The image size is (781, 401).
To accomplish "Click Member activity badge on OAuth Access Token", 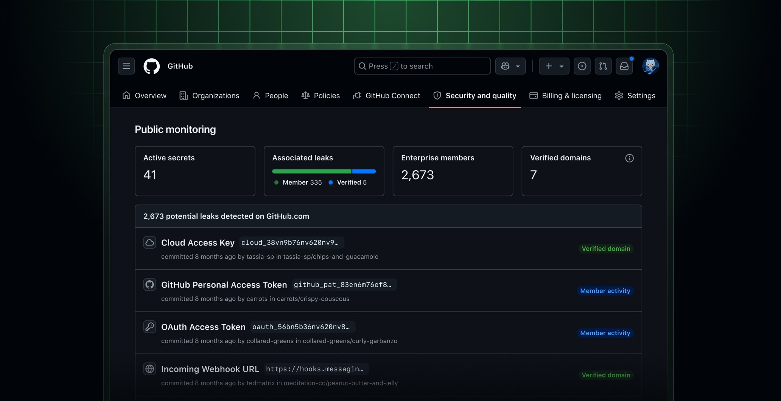I will [x=605, y=333].
